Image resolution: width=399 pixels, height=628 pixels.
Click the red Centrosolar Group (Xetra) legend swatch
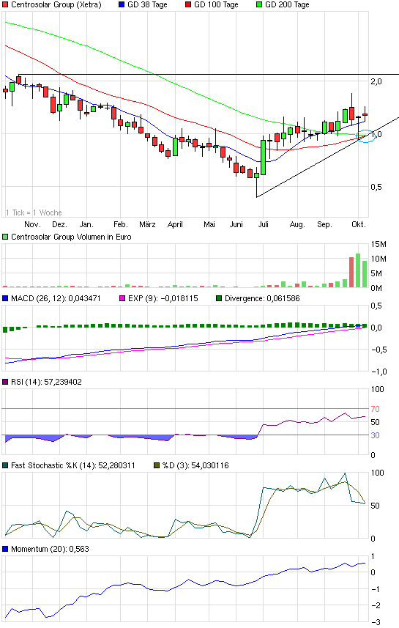coord(5,5)
